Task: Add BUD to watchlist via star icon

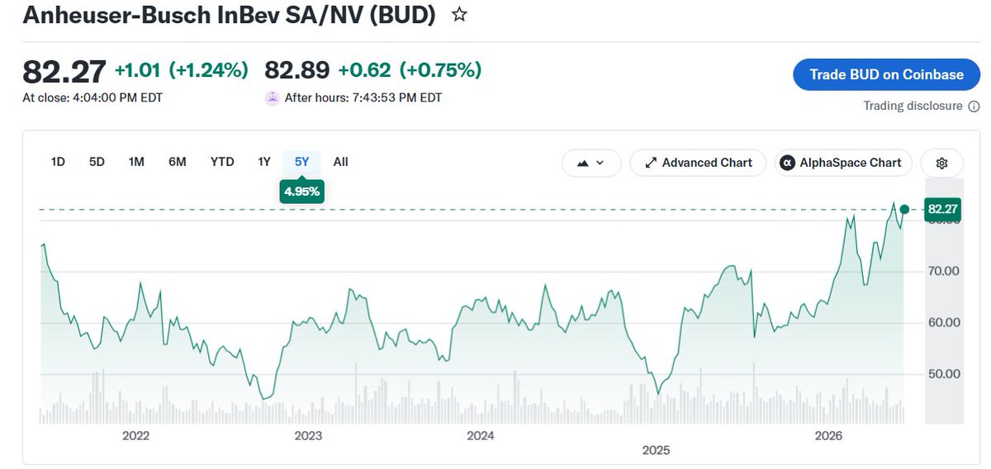Action: point(460,15)
